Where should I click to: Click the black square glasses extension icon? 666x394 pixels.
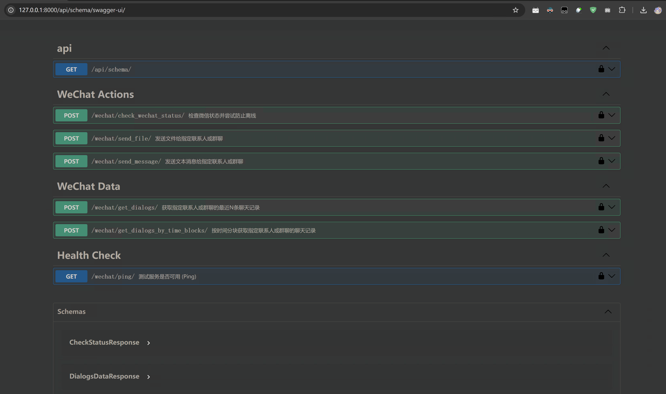(564, 10)
